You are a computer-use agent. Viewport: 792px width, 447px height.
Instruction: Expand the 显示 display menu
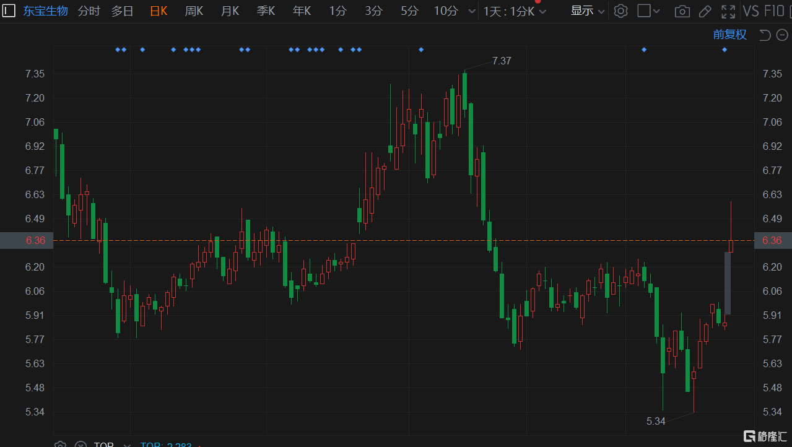click(x=588, y=11)
